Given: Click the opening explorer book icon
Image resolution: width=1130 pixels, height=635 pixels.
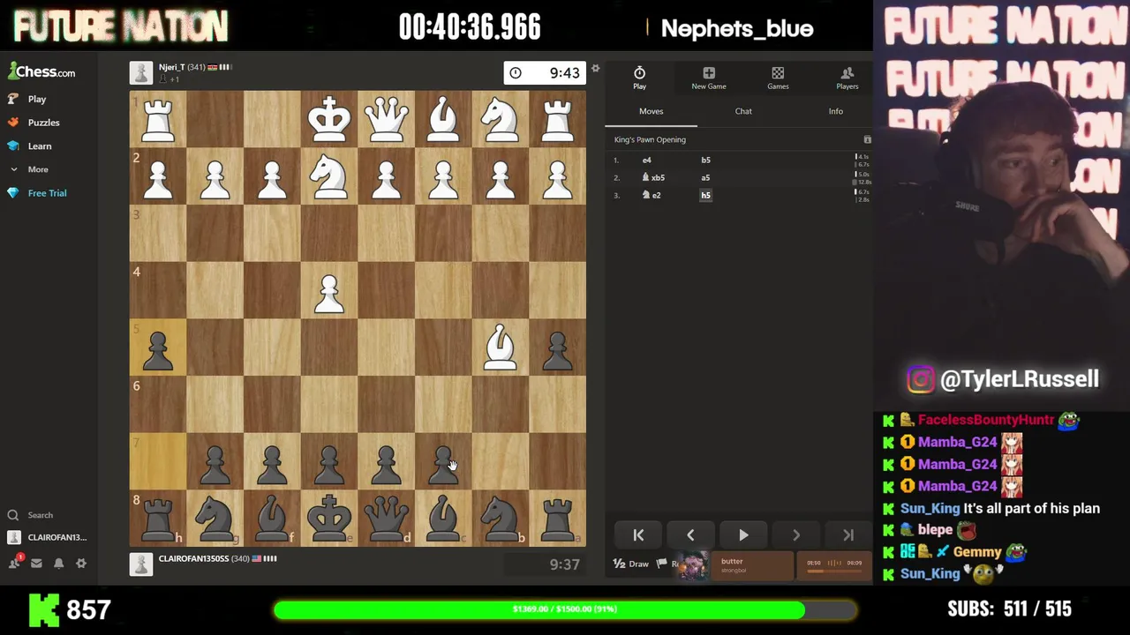Looking at the screenshot, I should point(867,140).
